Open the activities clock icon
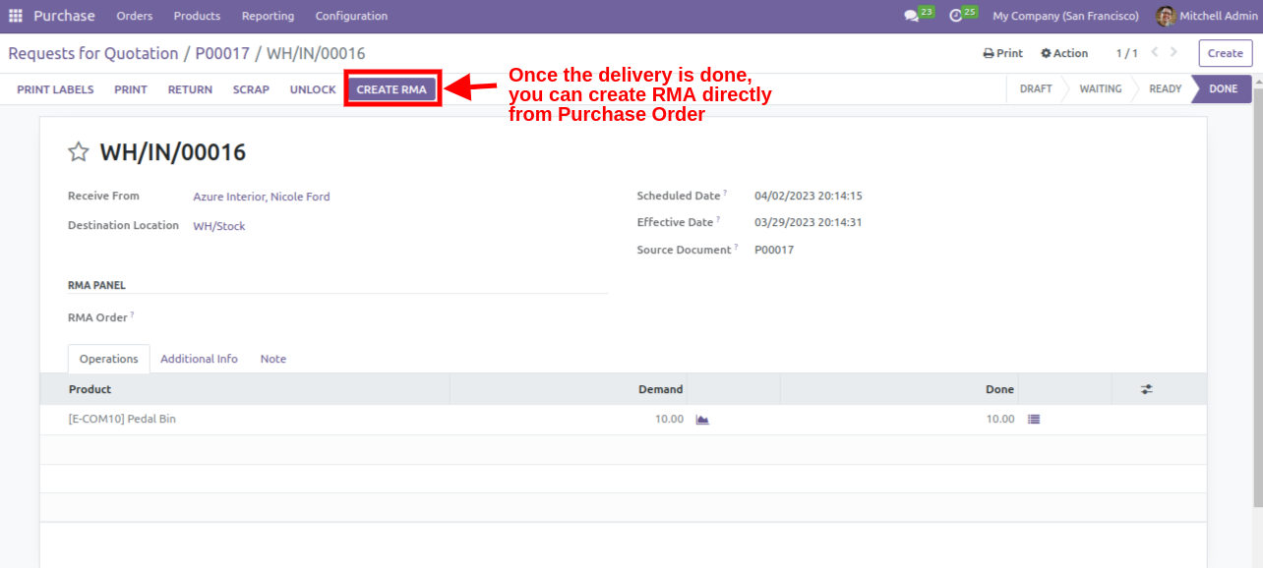Image resolution: width=1263 pixels, height=568 pixels. [955, 16]
